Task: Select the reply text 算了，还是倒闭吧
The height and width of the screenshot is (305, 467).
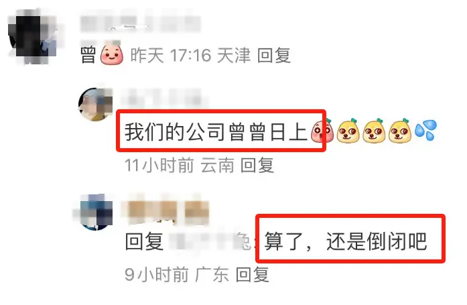Action: coord(346,241)
